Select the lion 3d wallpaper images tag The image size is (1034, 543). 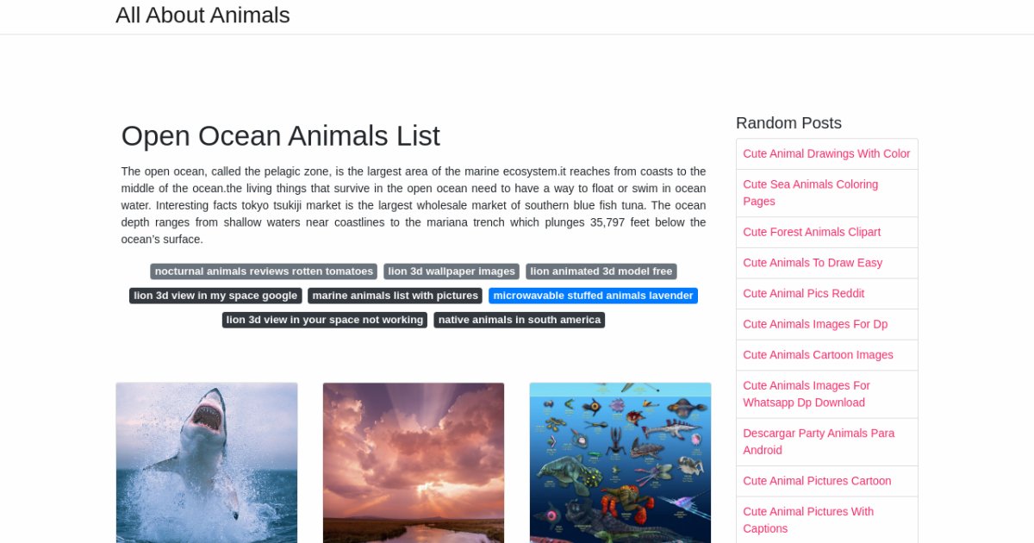coord(452,271)
